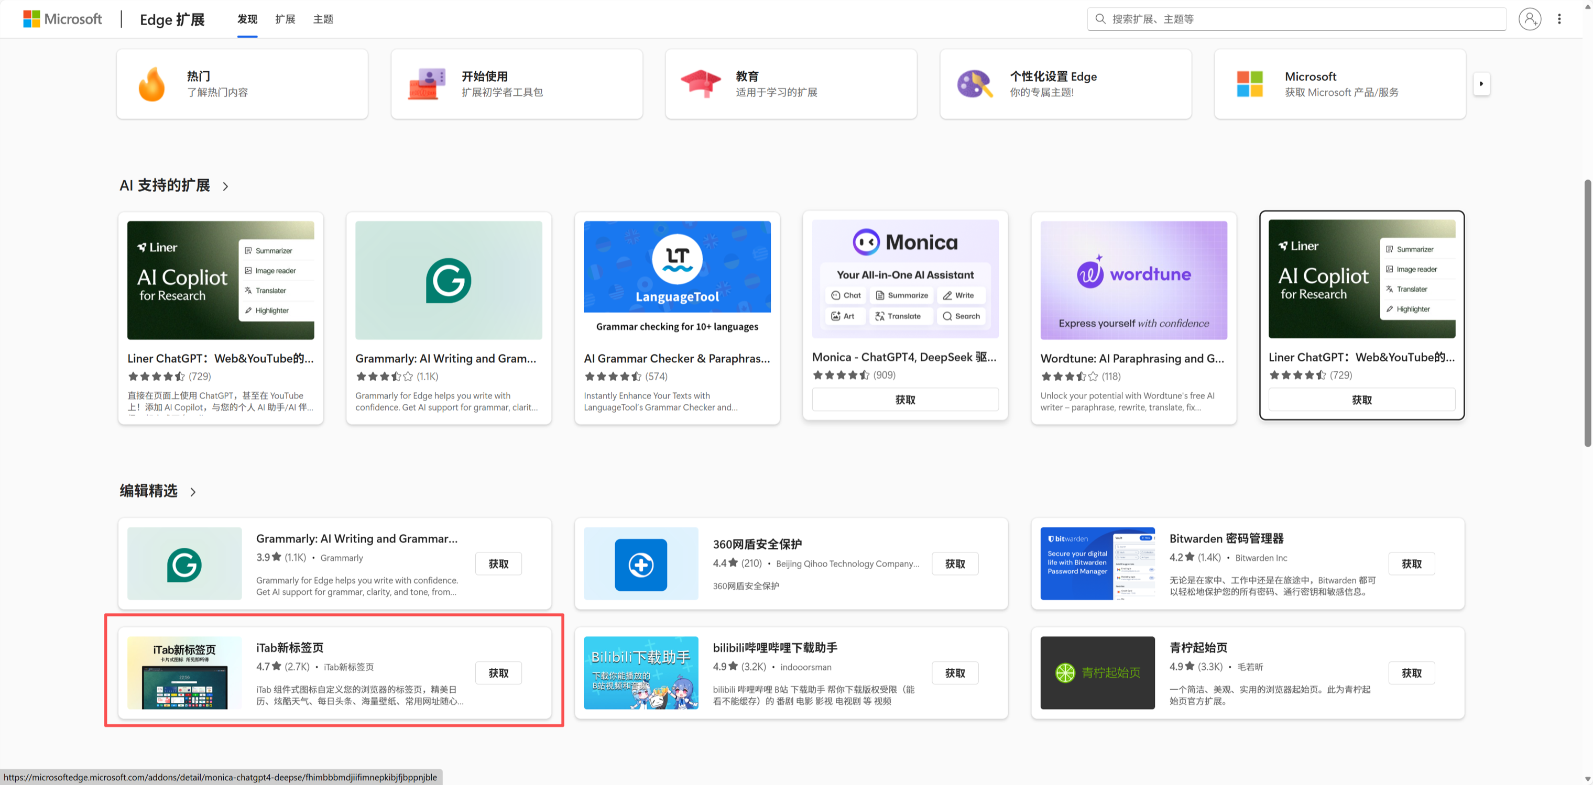
Task: Switch to the 扩展 tab
Action: [285, 19]
